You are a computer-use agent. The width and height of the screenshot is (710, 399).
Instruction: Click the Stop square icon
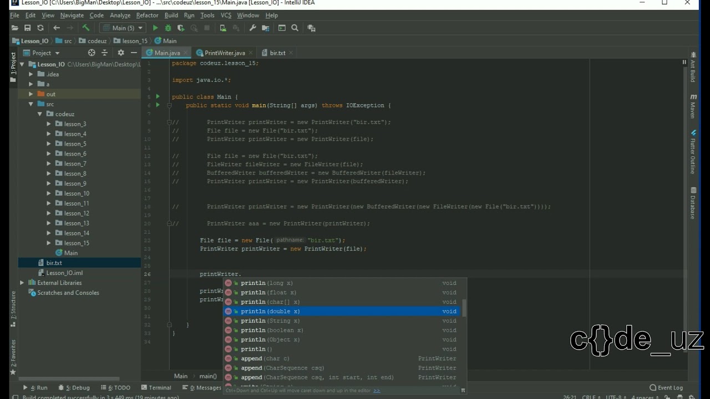pos(207,28)
